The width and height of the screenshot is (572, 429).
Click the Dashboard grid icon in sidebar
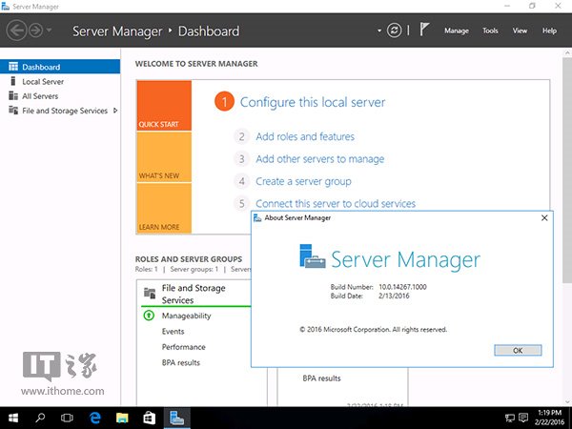tap(13, 67)
